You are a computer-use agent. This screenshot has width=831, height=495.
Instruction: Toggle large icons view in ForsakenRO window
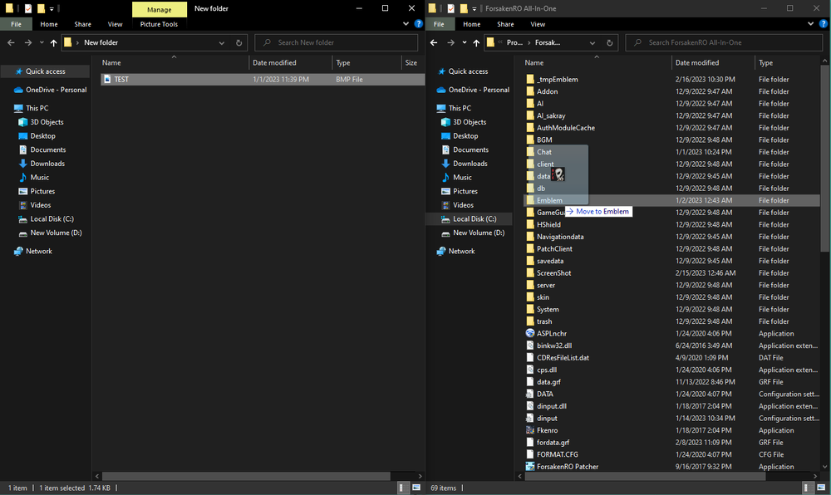pos(823,488)
